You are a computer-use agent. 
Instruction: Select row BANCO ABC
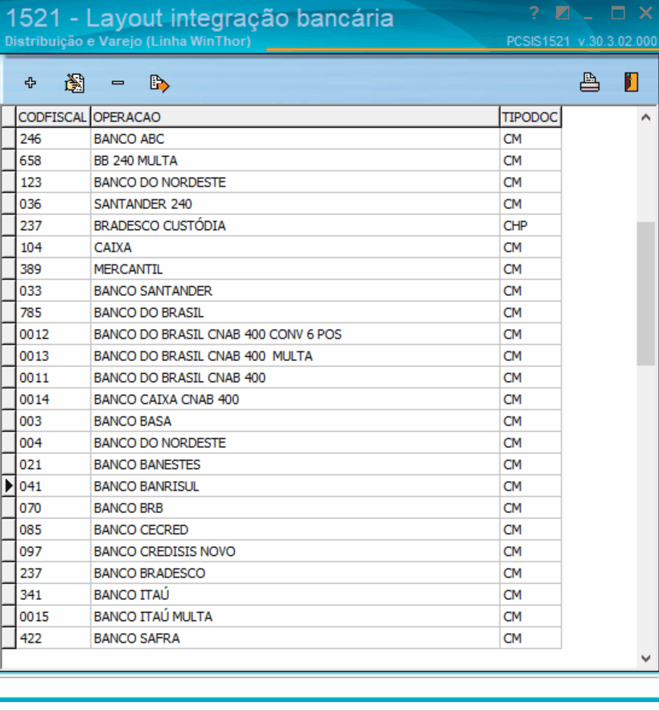pyautogui.click(x=288, y=139)
